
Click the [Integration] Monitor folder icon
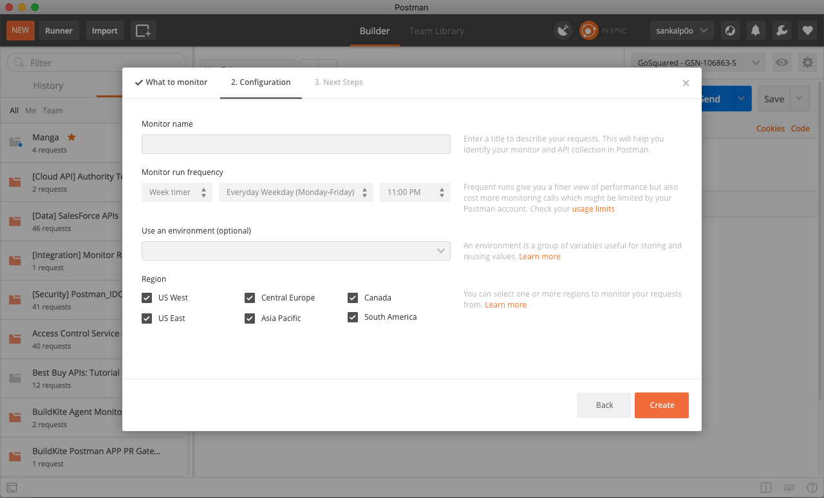tap(15, 261)
